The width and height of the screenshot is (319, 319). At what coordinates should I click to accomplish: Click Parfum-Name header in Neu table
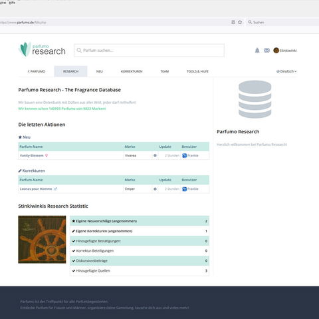pyautogui.click(x=31, y=147)
